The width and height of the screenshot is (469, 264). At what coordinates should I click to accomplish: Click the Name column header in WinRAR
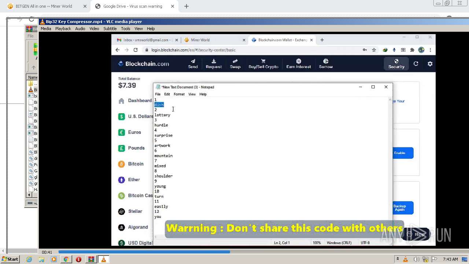pos(33,77)
